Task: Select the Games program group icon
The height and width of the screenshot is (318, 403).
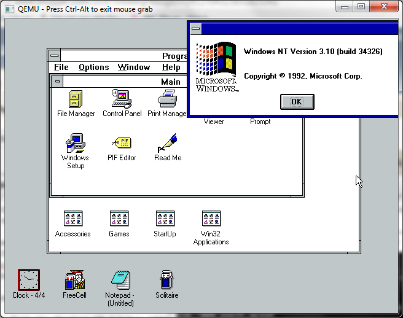Action: point(119,219)
